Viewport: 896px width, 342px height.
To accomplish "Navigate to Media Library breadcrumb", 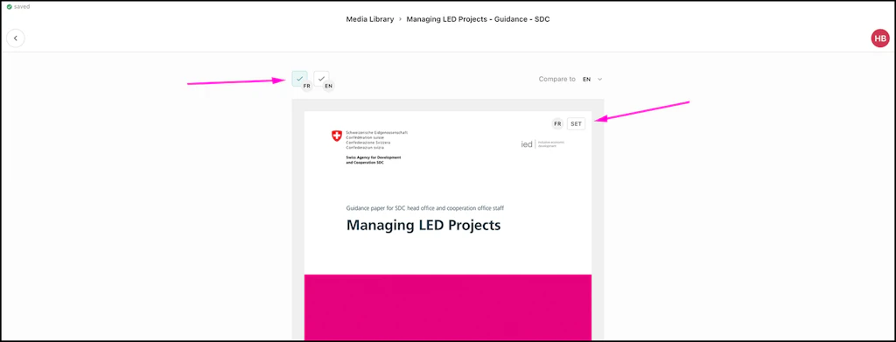I will tap(370, 19).
